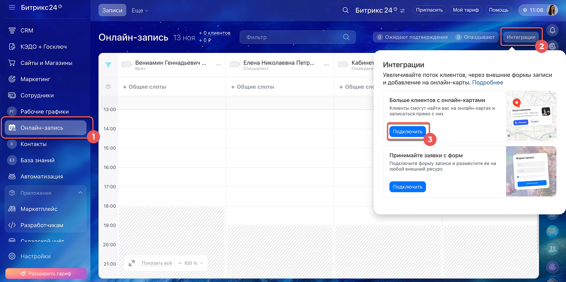Open the notifications bell icon
566x282 pixels.
click(x=552, y=30)
